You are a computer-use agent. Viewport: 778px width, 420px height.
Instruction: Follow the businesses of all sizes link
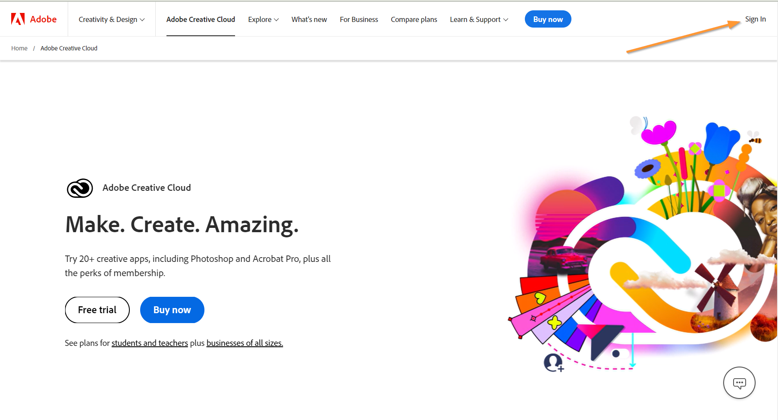point(245,343)
